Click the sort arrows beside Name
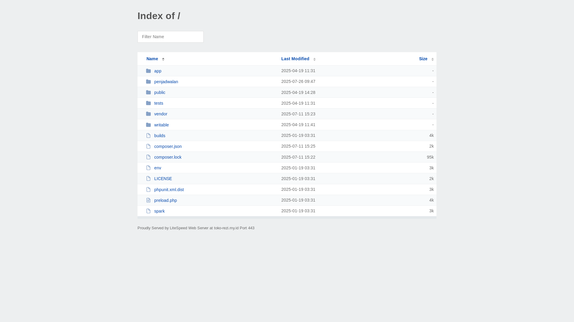The height and width of the screenshot is (322, 574). click(x=163, y=59)
